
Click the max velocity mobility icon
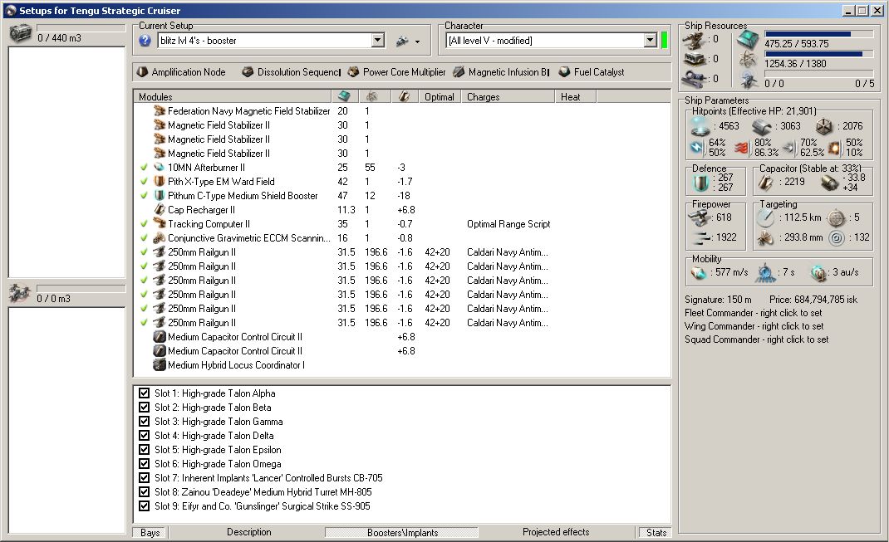(699, 272)
